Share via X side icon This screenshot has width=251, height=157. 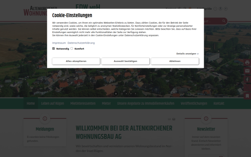click(247, 88)
